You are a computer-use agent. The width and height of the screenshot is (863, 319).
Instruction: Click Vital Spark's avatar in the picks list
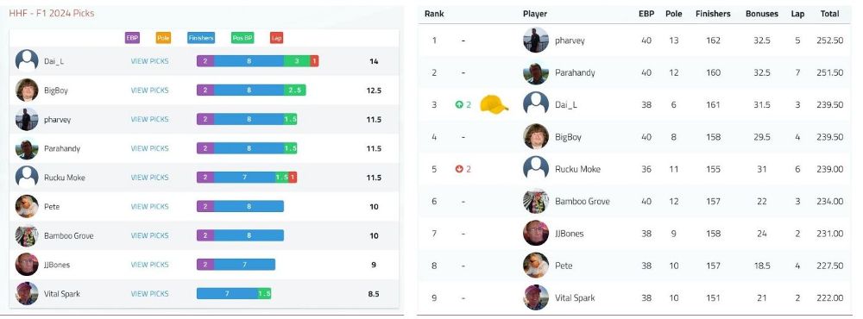tap(27, 294)
